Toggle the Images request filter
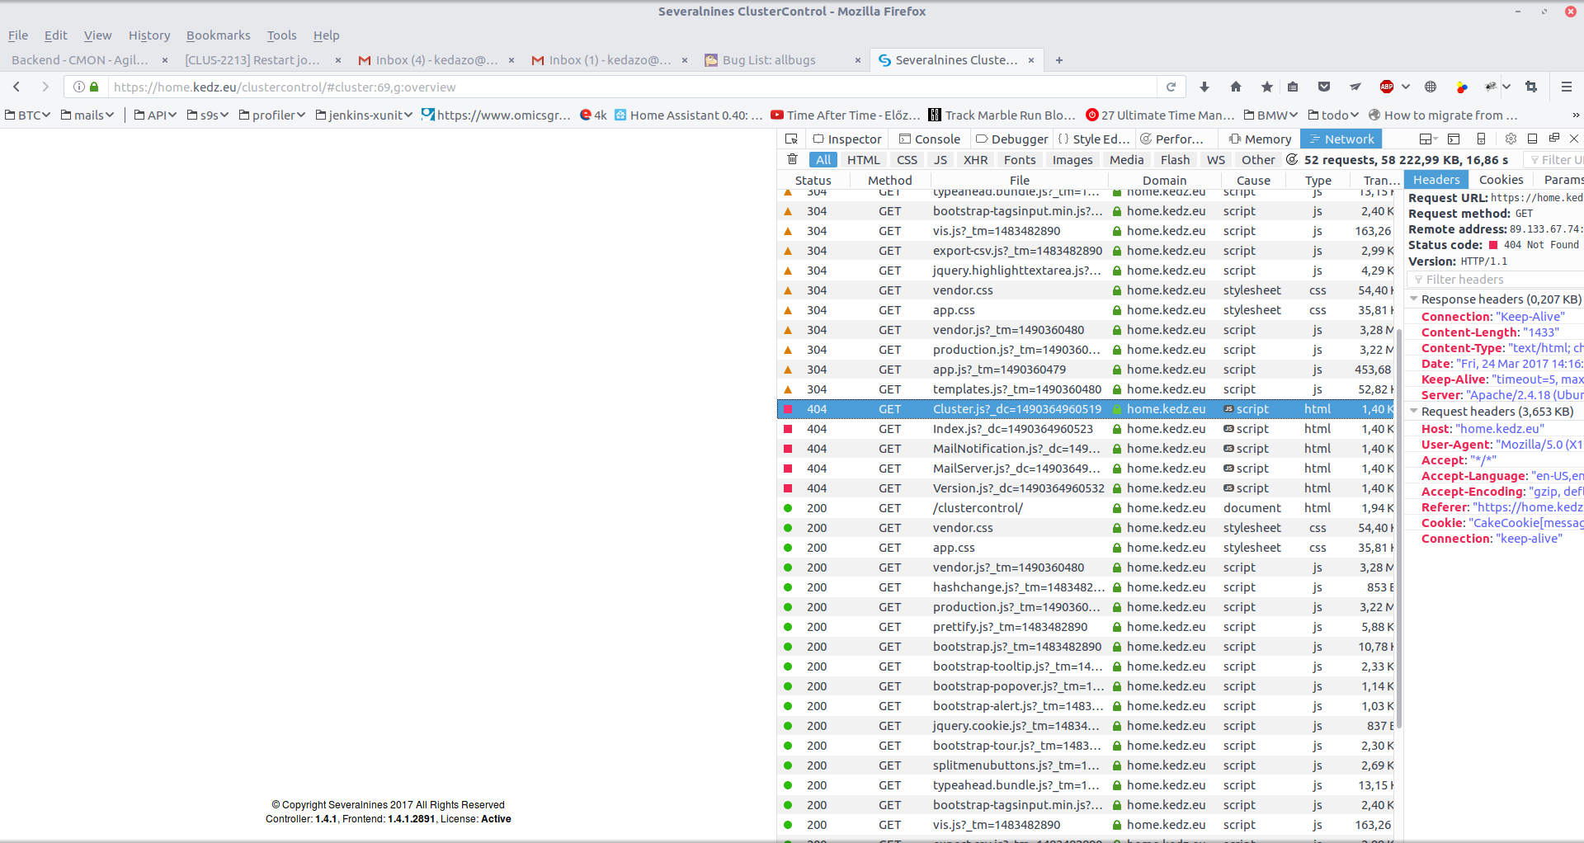The width and height of the screenshot is (1584, 843). click(x=1072, y=160)
